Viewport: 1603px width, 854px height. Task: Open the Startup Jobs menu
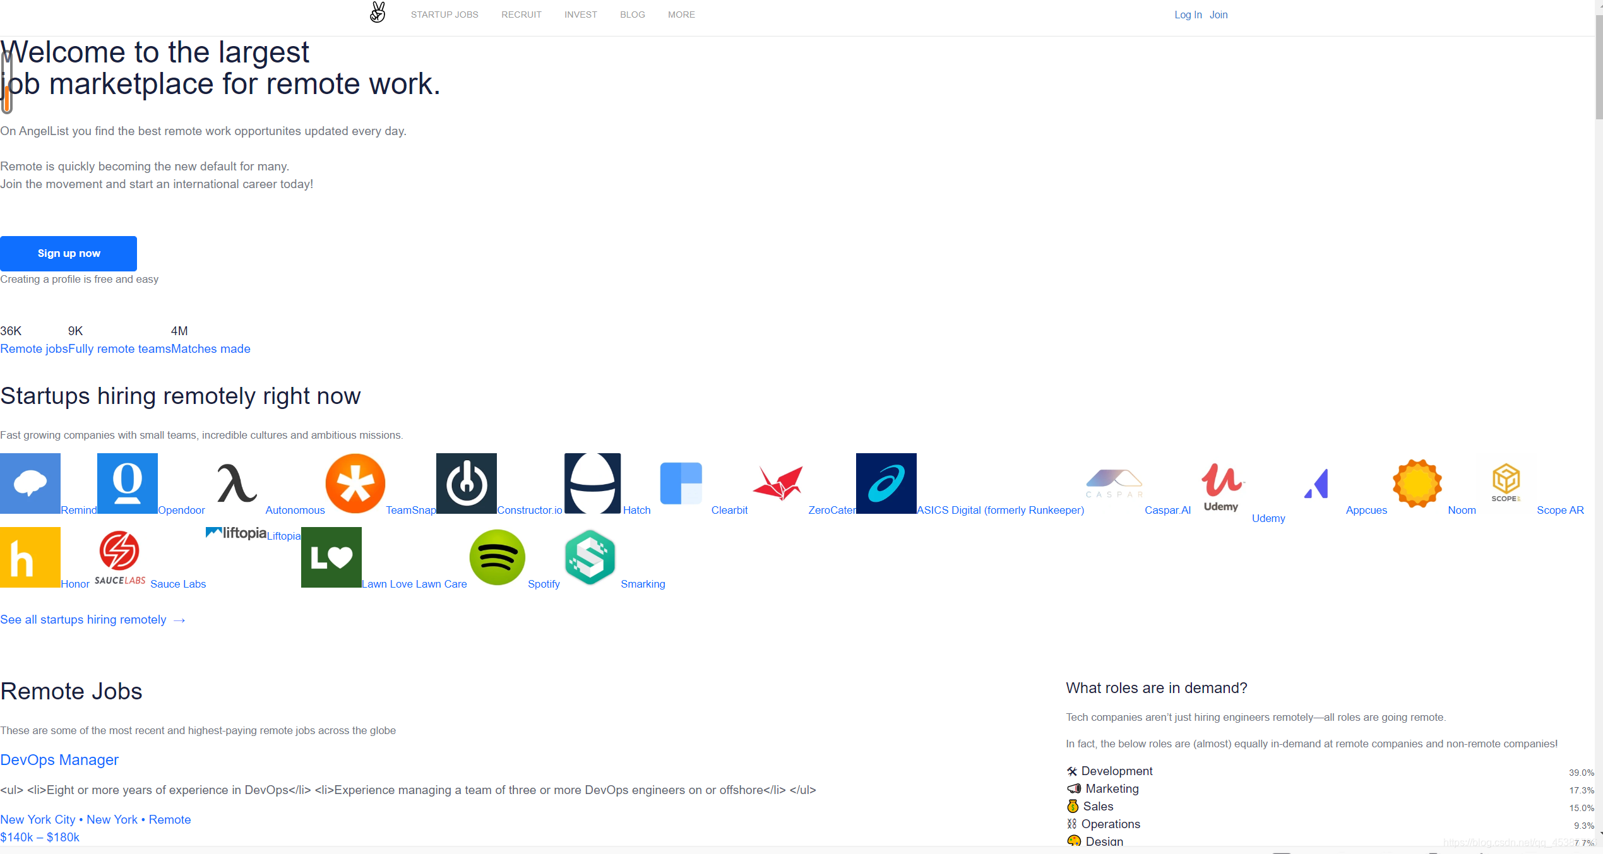coord(444,15)
